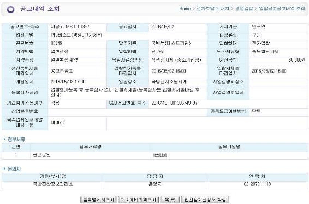Click the G2B공고번호 value 2016MST001305749-07
Image resolution: width=309 pixels, height=204 pixels.
point(174,103)
